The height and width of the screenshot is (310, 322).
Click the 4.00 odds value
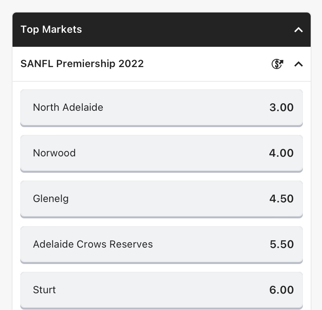(x=281, y=153)
